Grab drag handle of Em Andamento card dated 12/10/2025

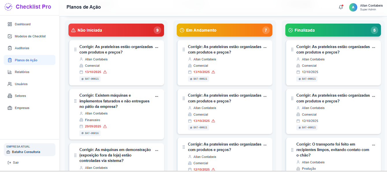[184, 147]
